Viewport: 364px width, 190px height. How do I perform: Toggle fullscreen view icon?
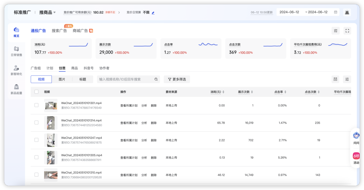click(x=347, y=31)
